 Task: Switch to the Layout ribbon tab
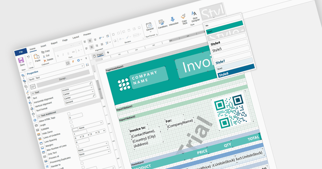point(76,37)
